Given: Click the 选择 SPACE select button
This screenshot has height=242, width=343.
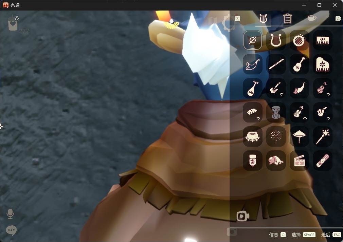Looking at the screenshot, I should (x=303, y=235).
